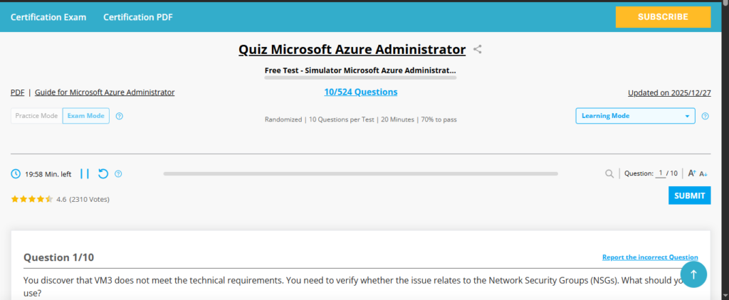Select Exam Mode option
Image resolution: width=729 pixels, height=300 pixels.
coord(85,116)
